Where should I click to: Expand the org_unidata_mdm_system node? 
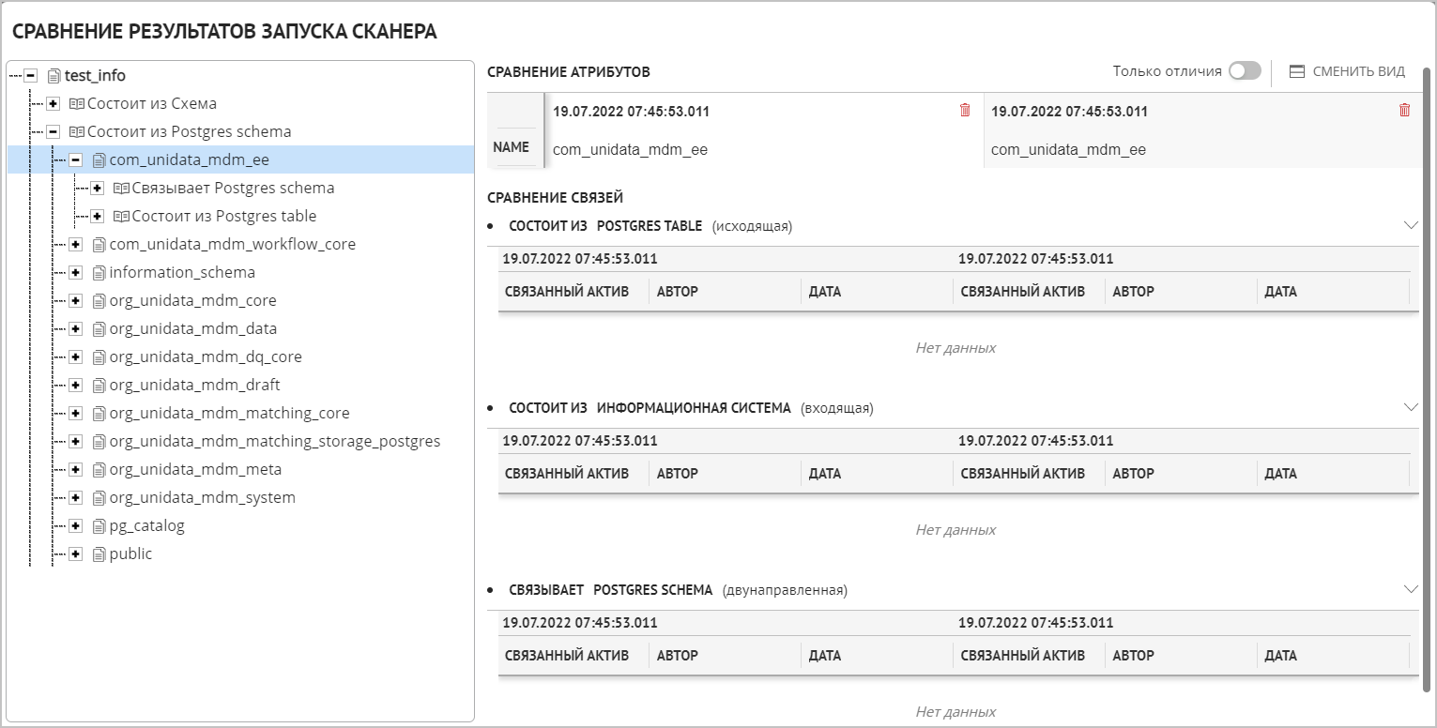[x=76, y=497]
